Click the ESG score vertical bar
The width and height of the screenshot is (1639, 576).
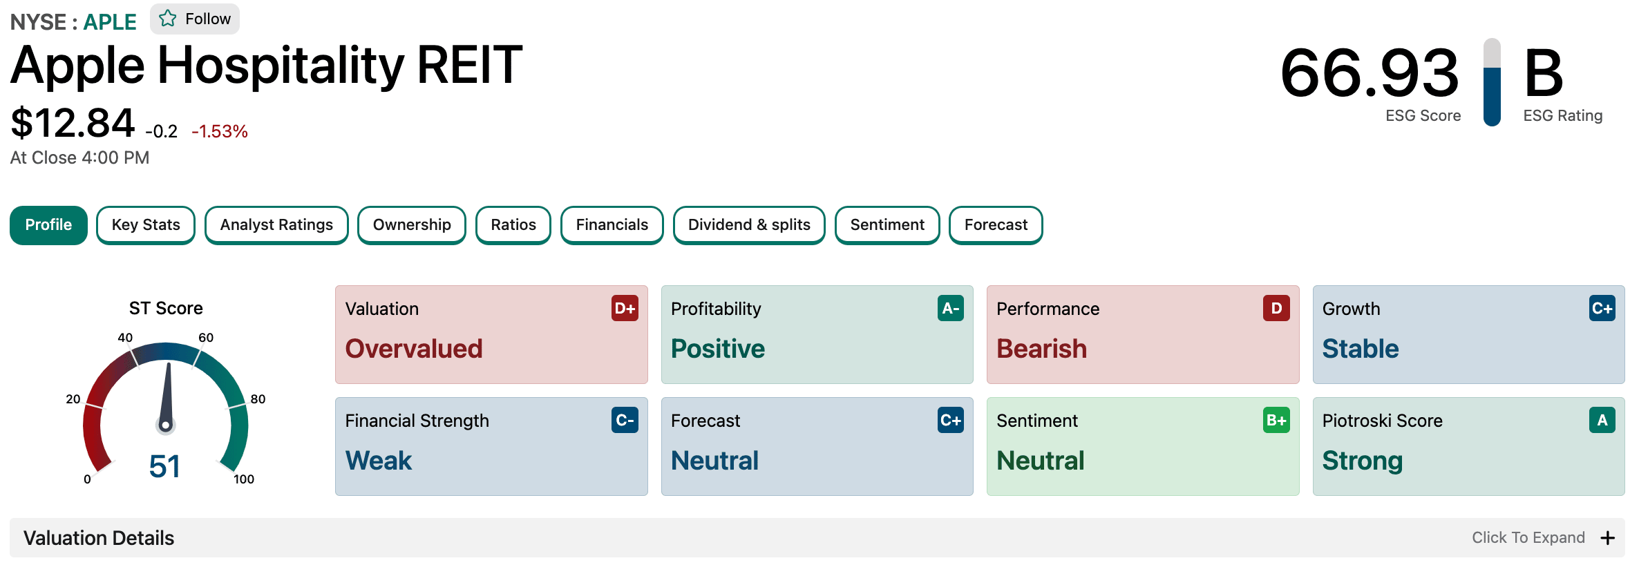pos(1492,82)
